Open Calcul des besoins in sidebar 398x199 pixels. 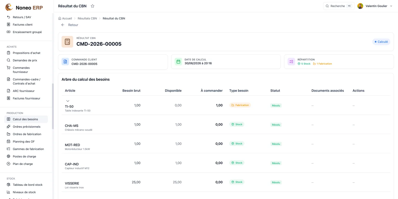26,119
